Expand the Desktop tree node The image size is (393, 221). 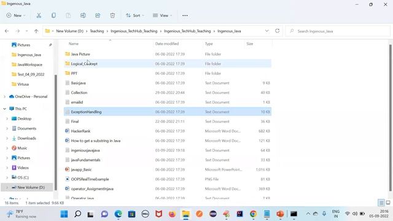pos(7,118)
